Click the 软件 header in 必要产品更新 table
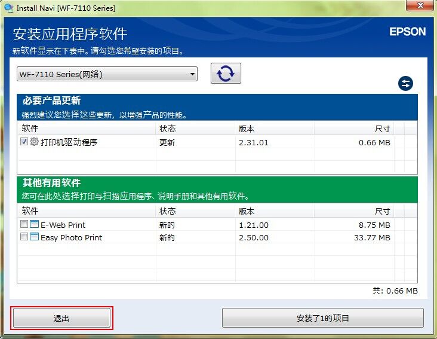The height and width of the screenshot is (339, 437). pos(30,129)
